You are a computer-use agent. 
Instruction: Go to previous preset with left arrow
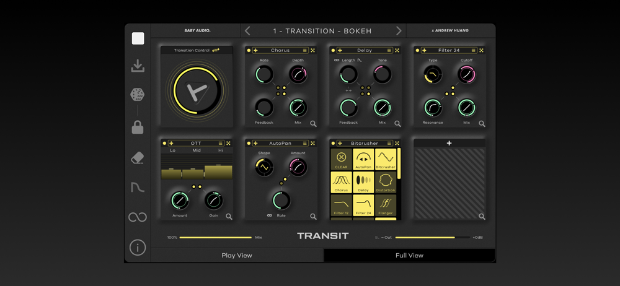pos(247,31)
